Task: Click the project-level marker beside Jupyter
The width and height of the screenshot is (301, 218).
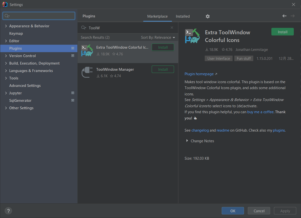Action: point(73,93)
